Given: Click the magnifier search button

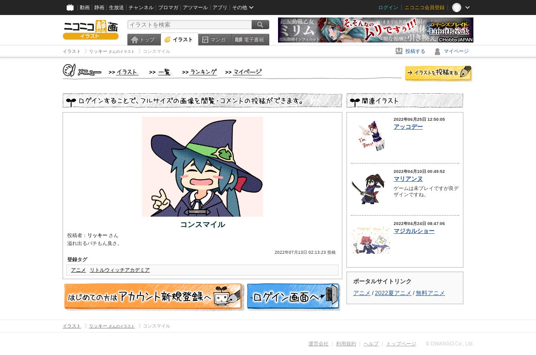Looking at the screenshot, I should coord(260,25).
